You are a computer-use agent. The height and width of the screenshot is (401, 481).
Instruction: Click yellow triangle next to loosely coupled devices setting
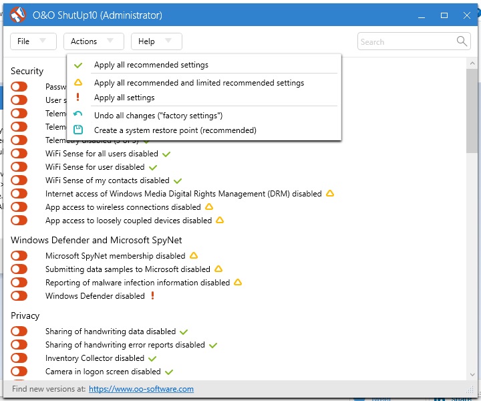[220, 220]
